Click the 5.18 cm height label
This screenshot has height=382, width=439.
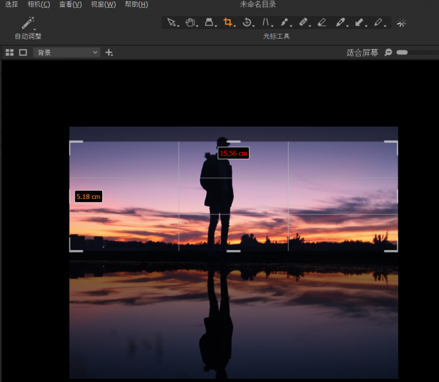coord(88,196)
